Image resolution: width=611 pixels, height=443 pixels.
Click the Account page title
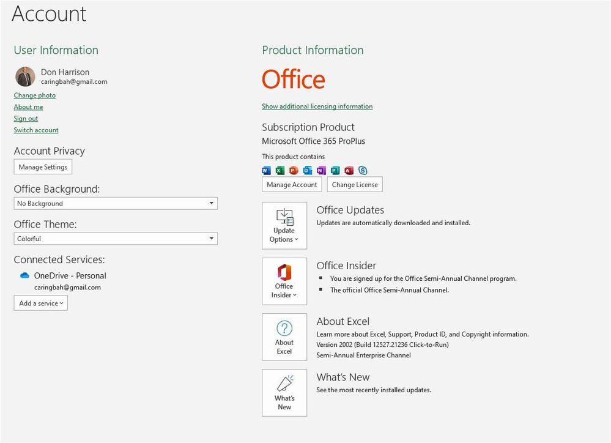coord(49,13)
